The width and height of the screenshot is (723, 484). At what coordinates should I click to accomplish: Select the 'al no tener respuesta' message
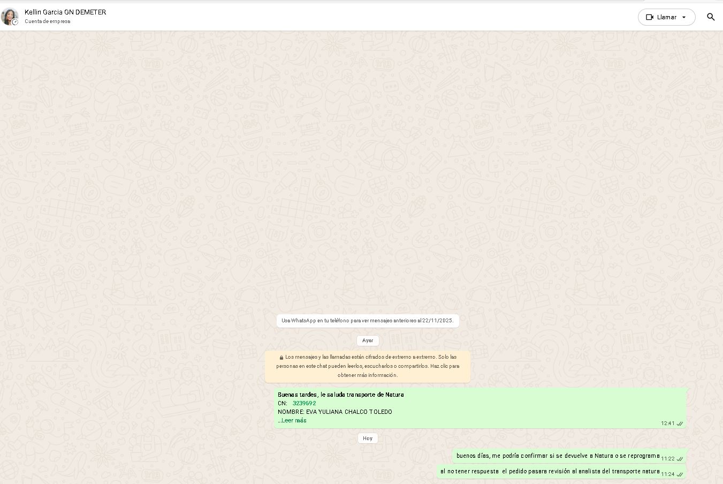[550, 472]
